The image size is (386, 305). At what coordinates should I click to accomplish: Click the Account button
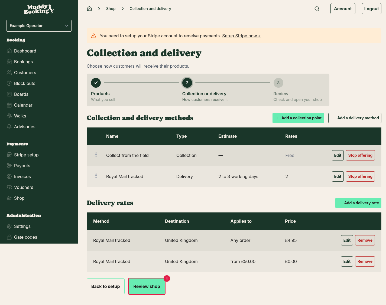[x=343, y=9]
